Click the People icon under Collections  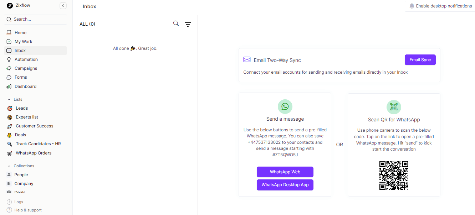pyautogui.click(x=9, y=174)
